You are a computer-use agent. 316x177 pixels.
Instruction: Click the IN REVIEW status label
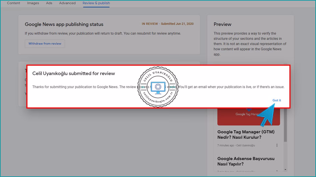click(x=150, y=24)
